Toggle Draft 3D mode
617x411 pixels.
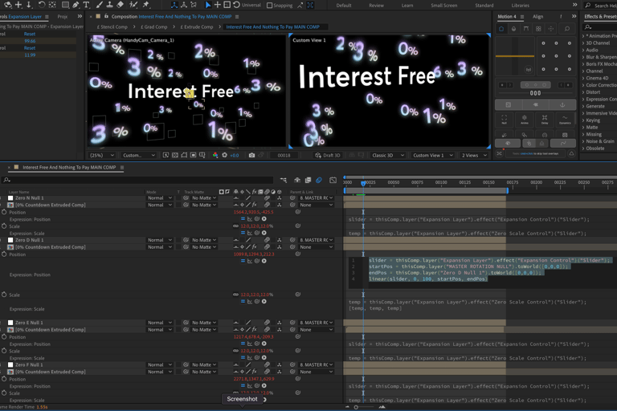pos(328,155)
